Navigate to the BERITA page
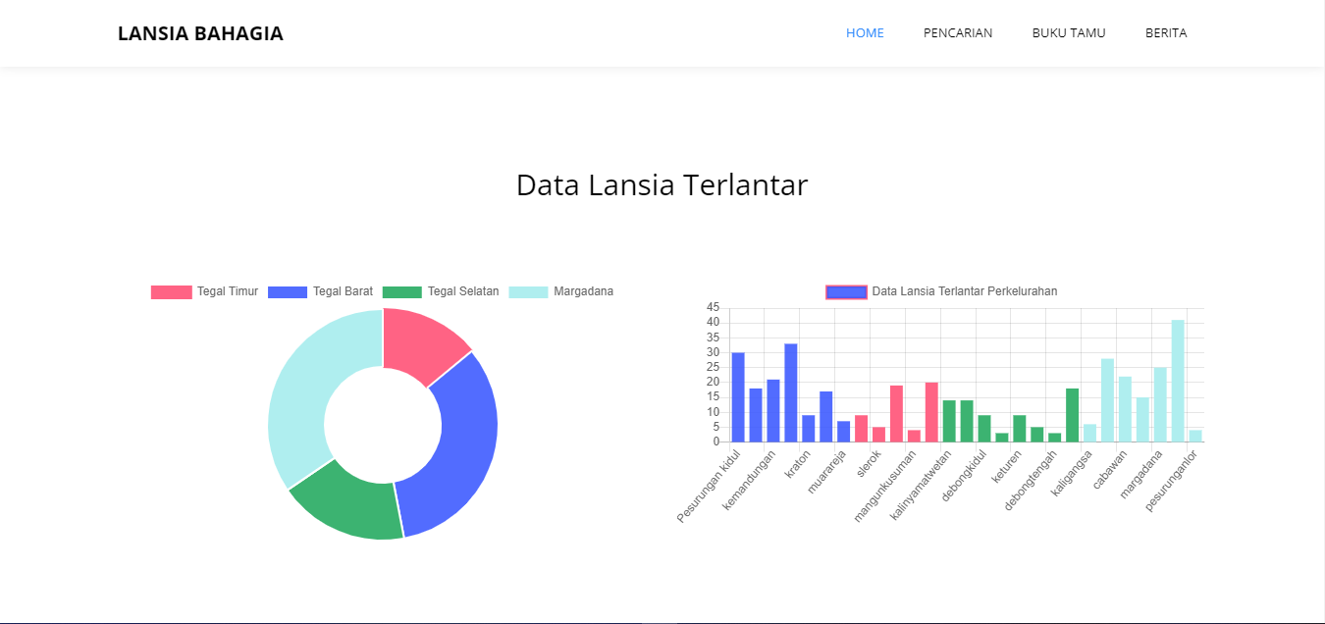 1165,33
